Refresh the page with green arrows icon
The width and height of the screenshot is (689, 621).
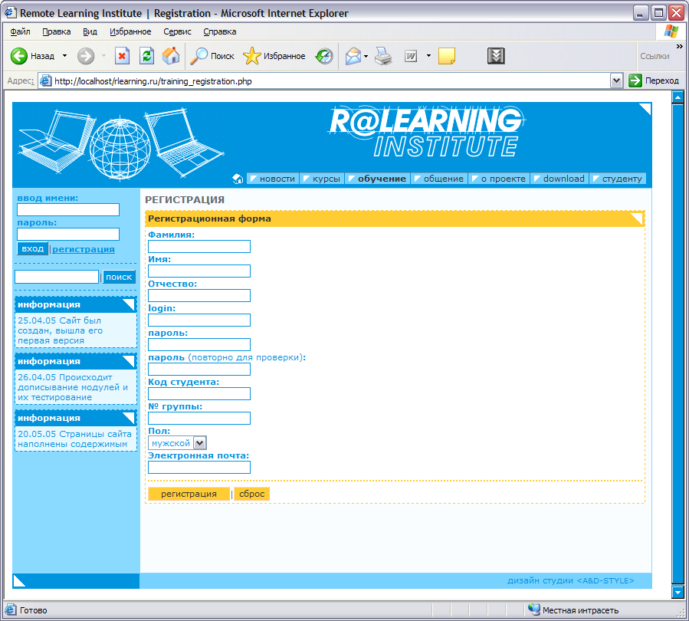click(x=146, y=56)
